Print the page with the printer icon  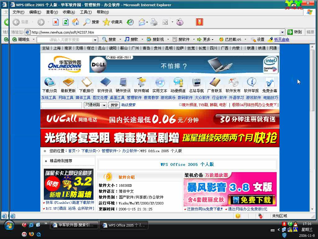tap(154, 22)
